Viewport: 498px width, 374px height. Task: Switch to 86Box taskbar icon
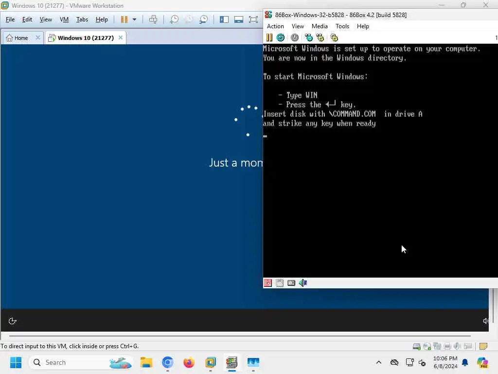click(232, 362)
